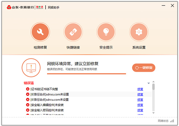This screenshot has height=126, width=179.
Task: Switch to the 系统设置 tab label
Action: click(x=139, y=47)
